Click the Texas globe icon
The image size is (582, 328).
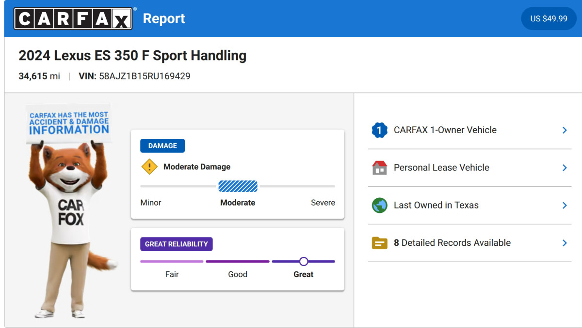379,205
